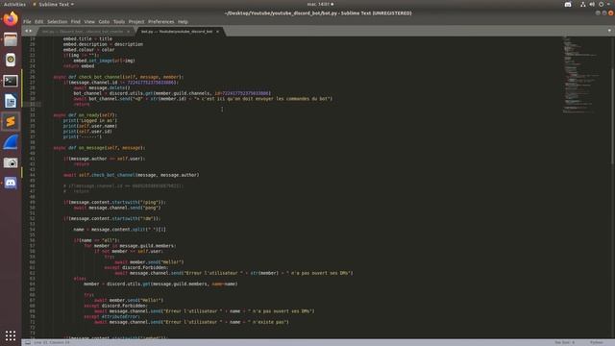Open the power icon in the top bar
Viewport: 615px width, 346px height.
click(x=601, y=4)
